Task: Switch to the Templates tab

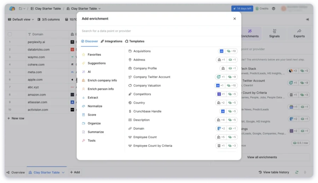Action: 135,41
